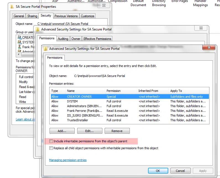Close the front Advanced Security Settings dialog

[209, 47]
